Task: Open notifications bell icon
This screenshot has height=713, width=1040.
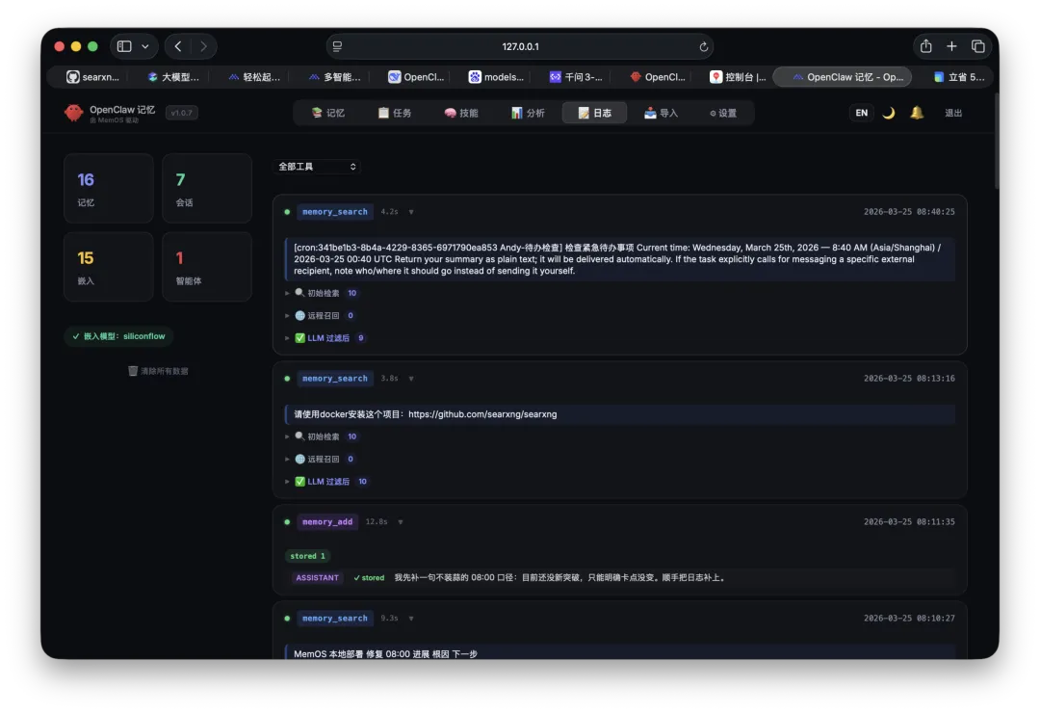Action: pos(917,113)
